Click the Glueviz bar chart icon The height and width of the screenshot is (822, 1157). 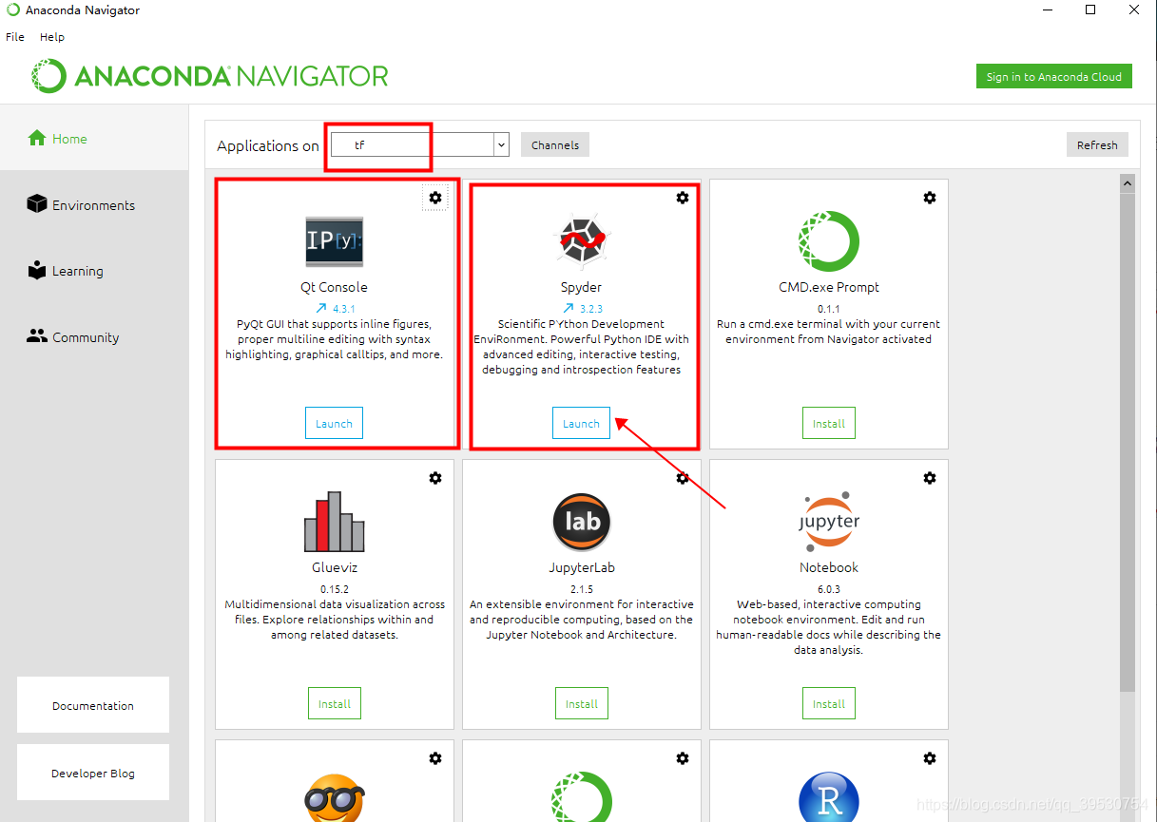click(x=334, y=522)
